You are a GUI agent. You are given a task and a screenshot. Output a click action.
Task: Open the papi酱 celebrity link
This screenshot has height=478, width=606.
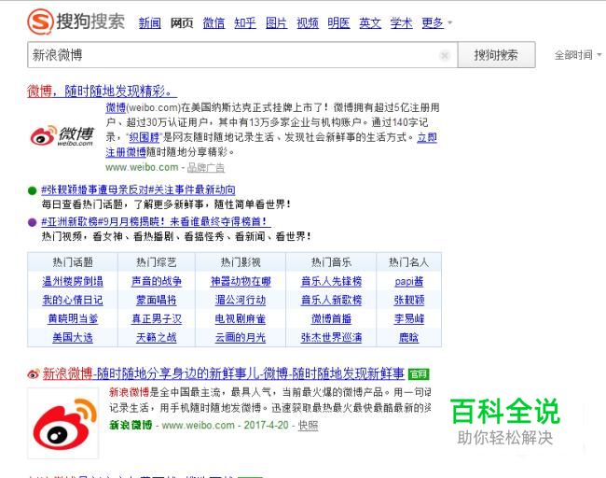pyautogui.click(x=409, y=281)
